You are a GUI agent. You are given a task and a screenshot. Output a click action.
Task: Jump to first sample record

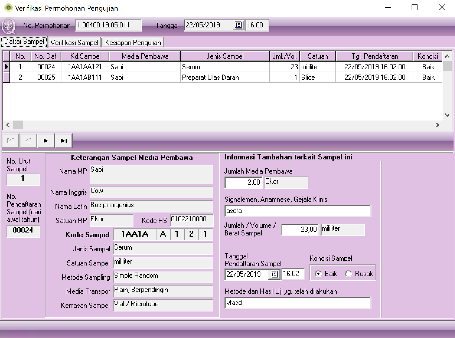[11, 141]
